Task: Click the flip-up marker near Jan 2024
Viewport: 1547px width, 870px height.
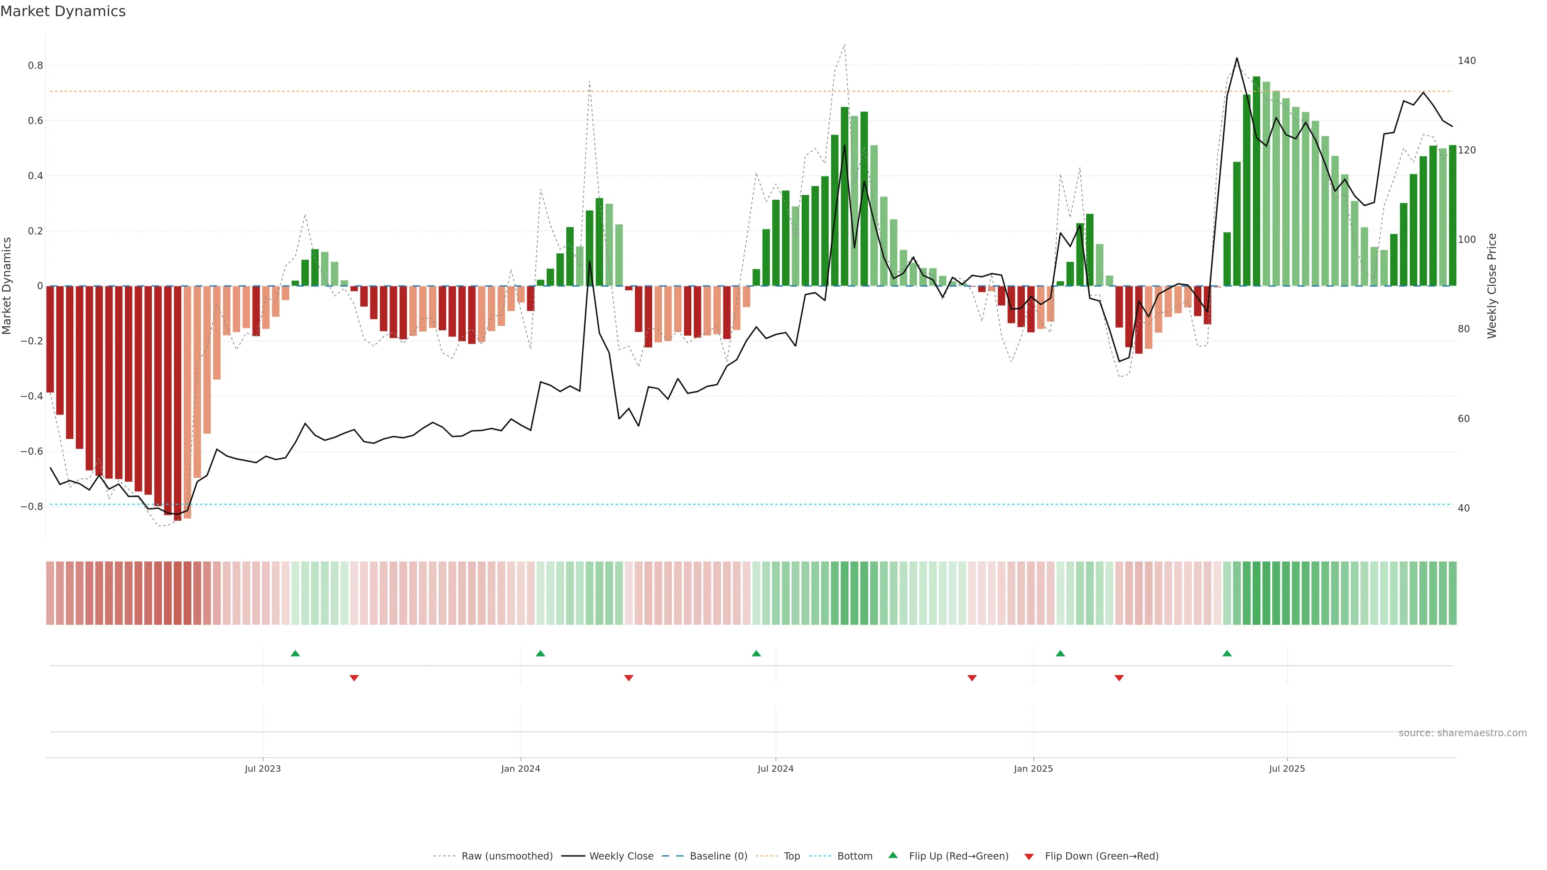Action: [x=540, y=653]
